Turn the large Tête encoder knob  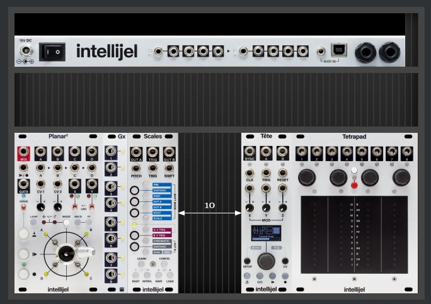[266, 261]
